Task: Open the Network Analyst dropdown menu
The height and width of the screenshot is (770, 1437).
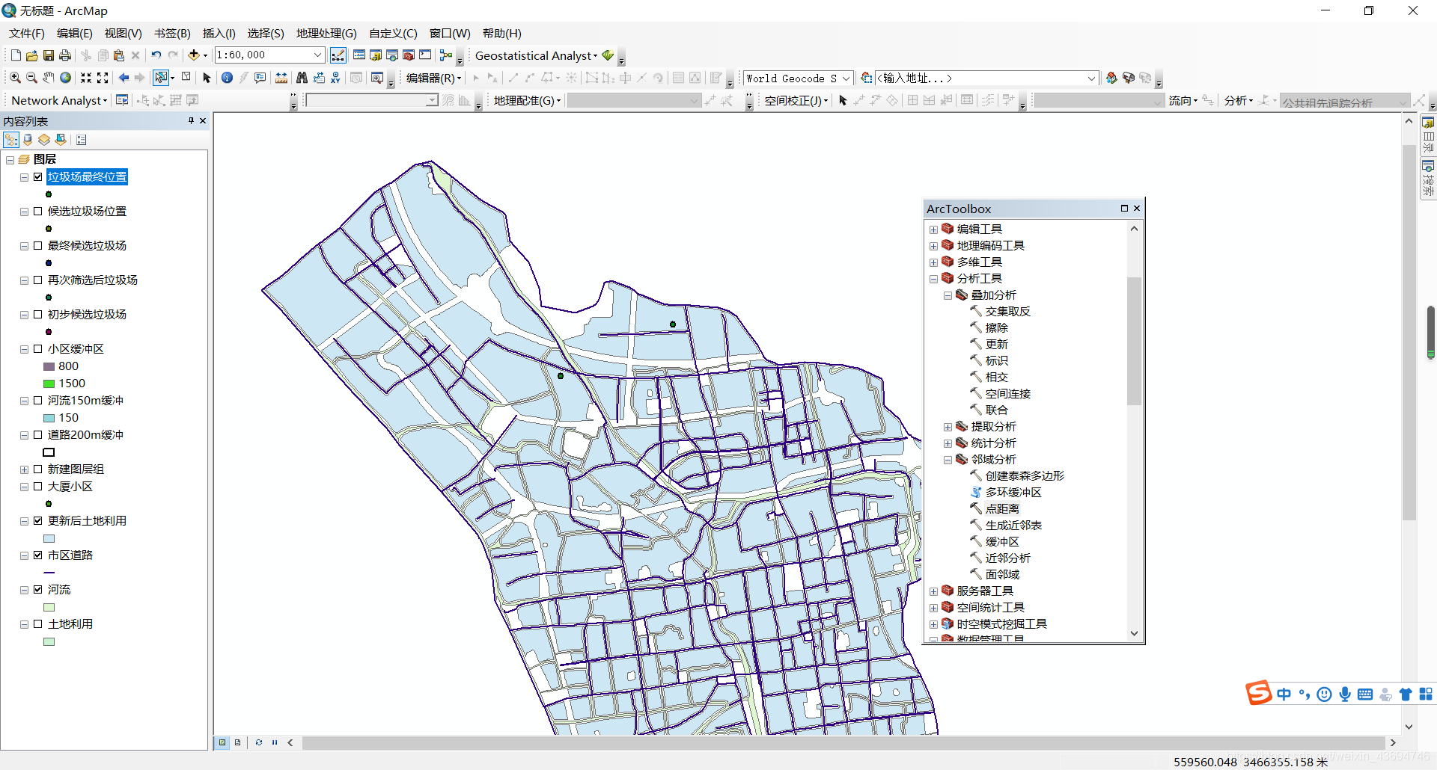Action: [59, 100]
